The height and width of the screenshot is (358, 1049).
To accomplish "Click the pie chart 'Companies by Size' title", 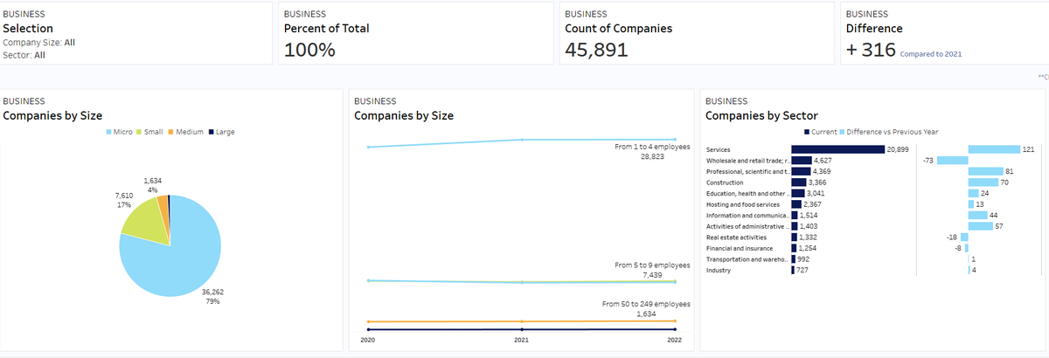I will pyautogui.click(x=53, y=115).
